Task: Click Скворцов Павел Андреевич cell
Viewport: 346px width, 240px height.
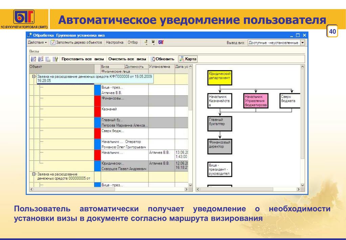Action: click(125, 169)
